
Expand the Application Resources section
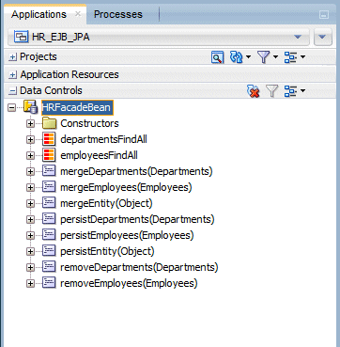point(13,75)
